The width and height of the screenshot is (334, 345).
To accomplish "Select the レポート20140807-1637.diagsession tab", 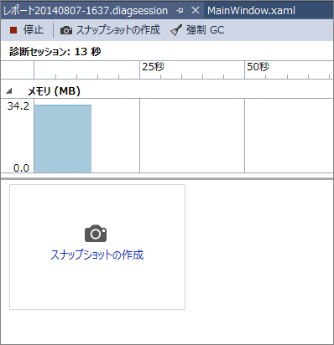I will [x=86, y=11].
